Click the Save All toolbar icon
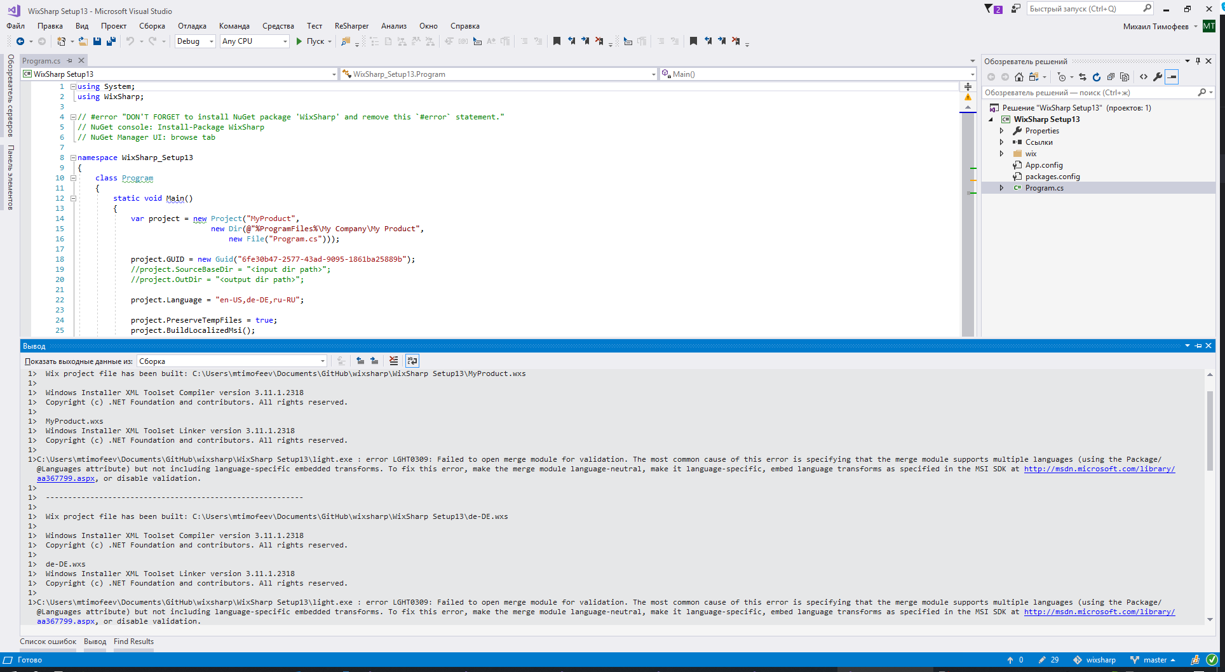The height and width of the screenshot is (672, 1225). coord(111,41)
